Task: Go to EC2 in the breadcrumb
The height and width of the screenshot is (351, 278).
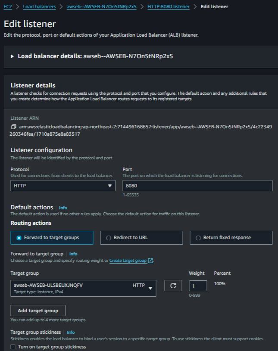Action: click(8, 7)
